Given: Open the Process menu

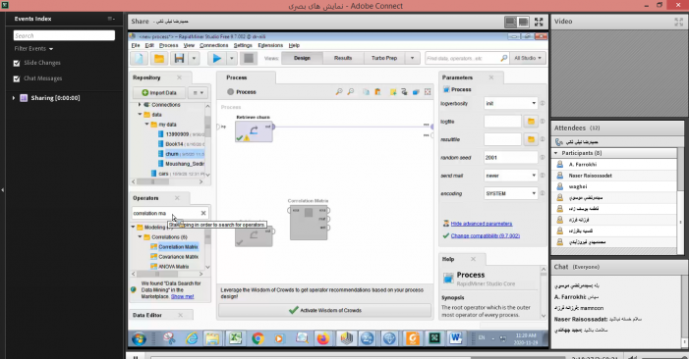Looking at the screenshot, I should pos(169,45).
